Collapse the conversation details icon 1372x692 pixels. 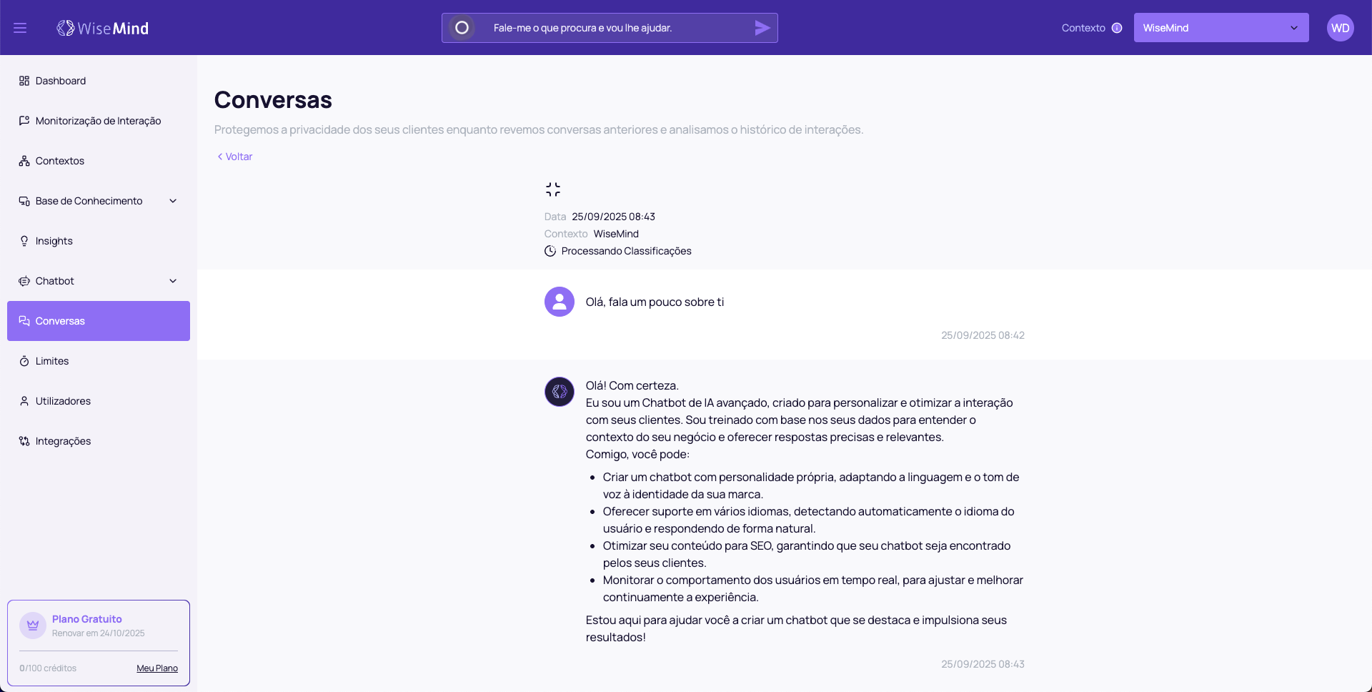pyautogui.click(x=552, y=189)
